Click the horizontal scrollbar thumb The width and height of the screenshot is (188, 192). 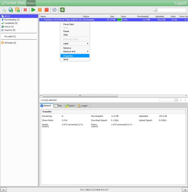coord(80,95)
